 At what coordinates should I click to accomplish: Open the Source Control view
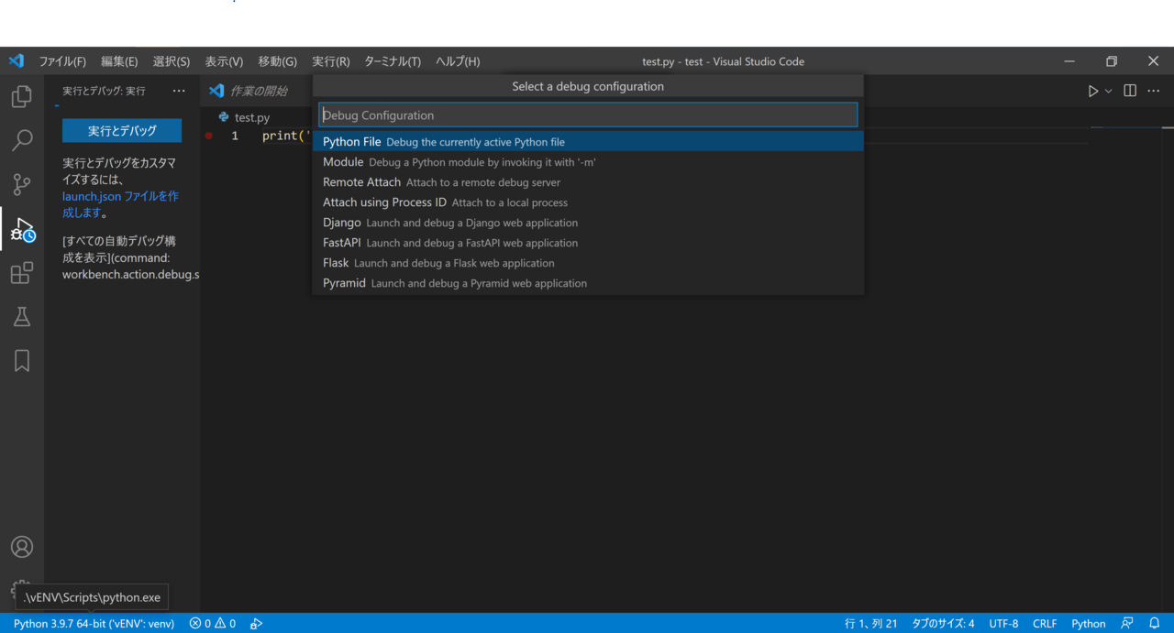tap(22, 184)
